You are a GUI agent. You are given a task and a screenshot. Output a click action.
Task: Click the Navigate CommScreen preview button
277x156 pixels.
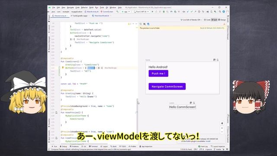pyautogui.click(x=167, y=87)
